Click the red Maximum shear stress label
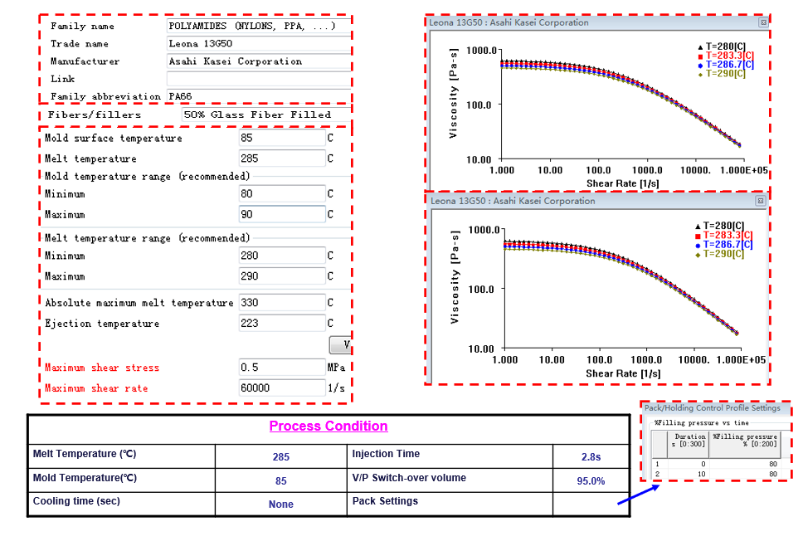Screen dimensions: 803x541 [102, 368]
